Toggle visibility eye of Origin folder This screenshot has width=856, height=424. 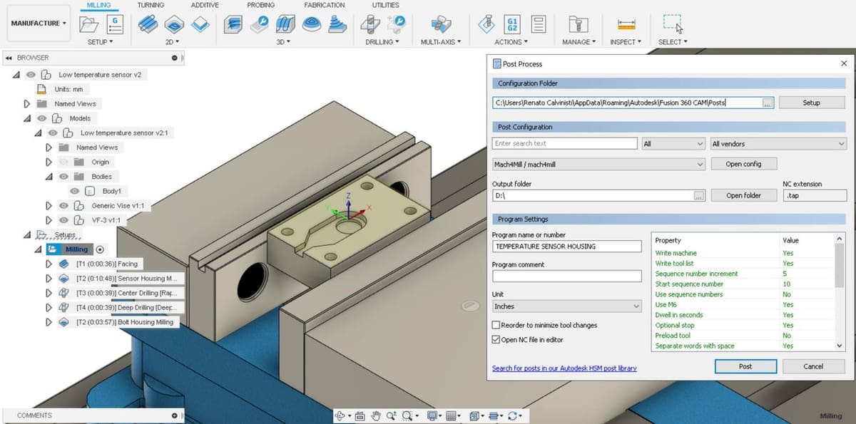pos(64,162)
